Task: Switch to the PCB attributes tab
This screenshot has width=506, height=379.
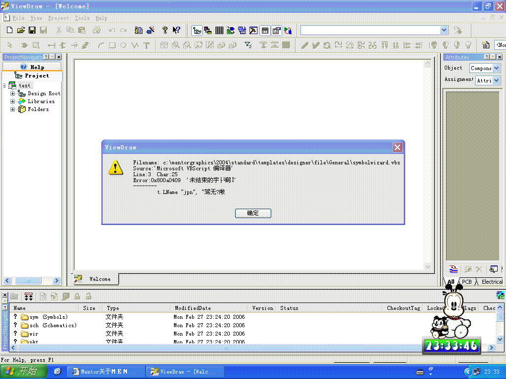Action: tap(466, 282)
